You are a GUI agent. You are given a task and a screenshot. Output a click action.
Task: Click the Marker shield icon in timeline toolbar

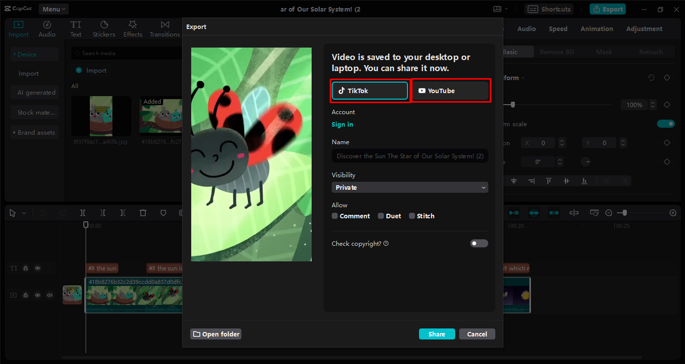[163, 213]
